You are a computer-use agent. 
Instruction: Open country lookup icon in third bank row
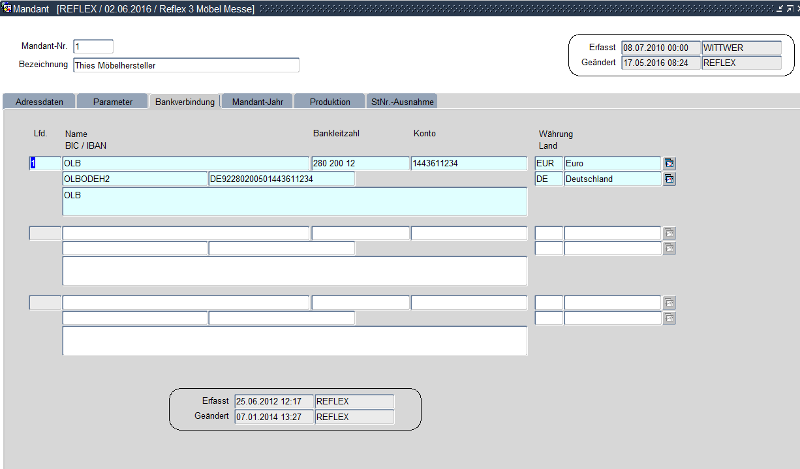pyautogui.click(x=669, y=318)
